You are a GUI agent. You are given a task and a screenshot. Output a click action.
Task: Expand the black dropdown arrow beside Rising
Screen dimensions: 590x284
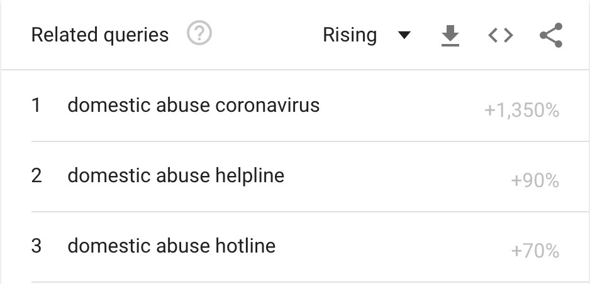point(404,35)
